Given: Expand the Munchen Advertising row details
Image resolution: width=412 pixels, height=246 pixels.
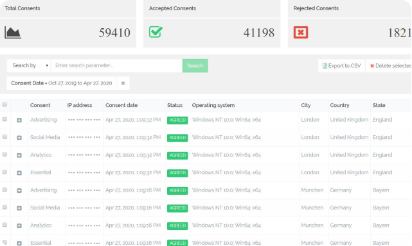Looking at the screenshot, I should click(x=19, y=190).
